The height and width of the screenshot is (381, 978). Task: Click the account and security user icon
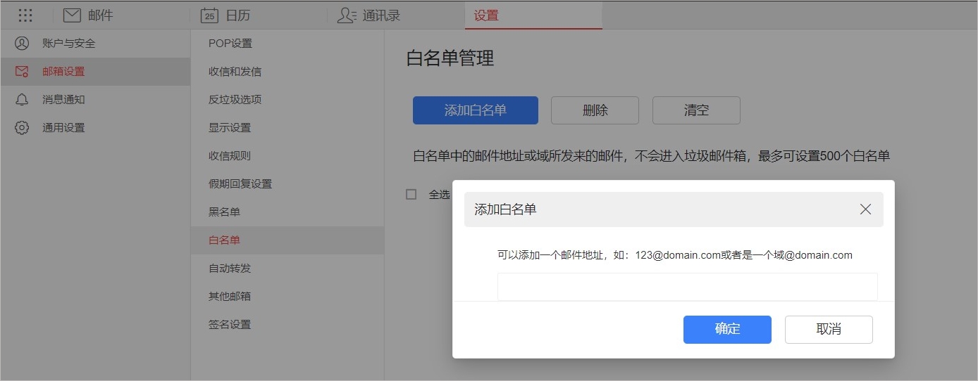click(x=22, y=44)
